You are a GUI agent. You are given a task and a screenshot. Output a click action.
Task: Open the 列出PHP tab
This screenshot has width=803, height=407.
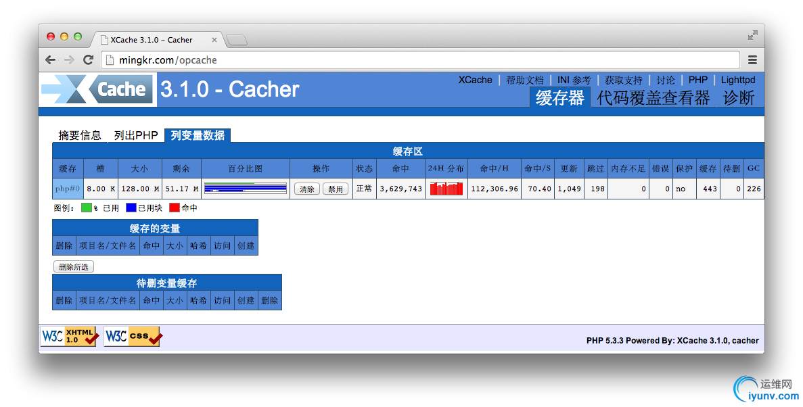[136, 135]
